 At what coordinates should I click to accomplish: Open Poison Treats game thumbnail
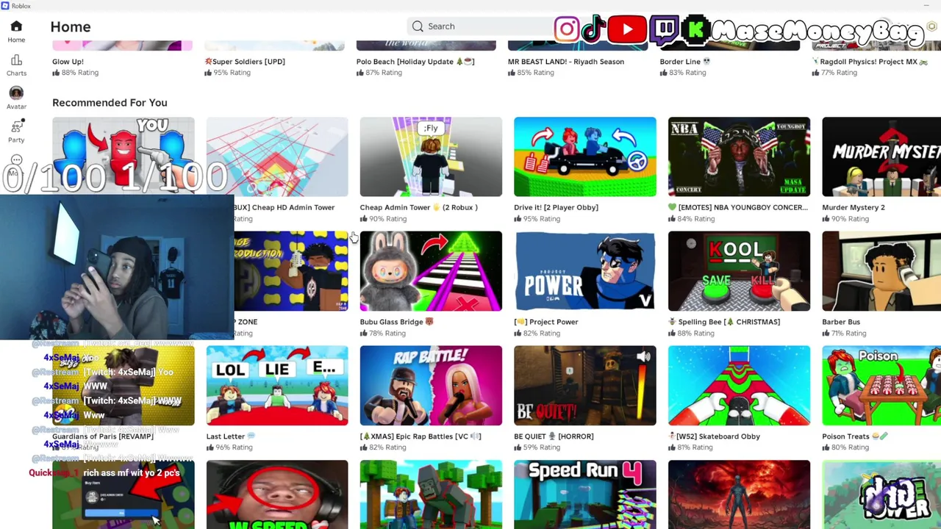(881, 386)
